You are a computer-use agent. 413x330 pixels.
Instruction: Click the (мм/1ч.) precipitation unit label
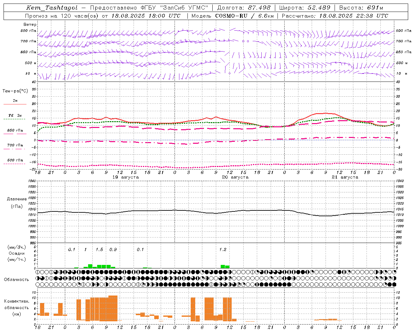(17, 259)
